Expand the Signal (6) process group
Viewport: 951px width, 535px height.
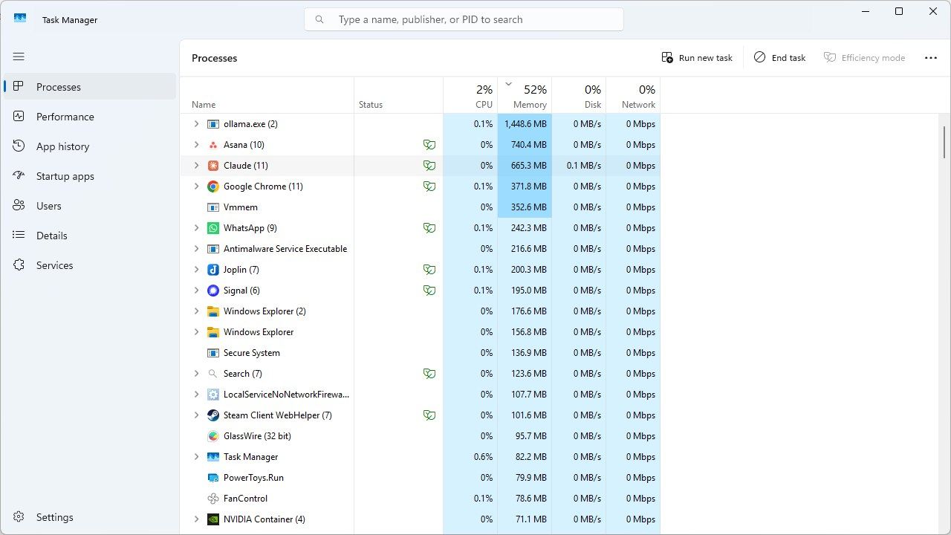(196, 291)
